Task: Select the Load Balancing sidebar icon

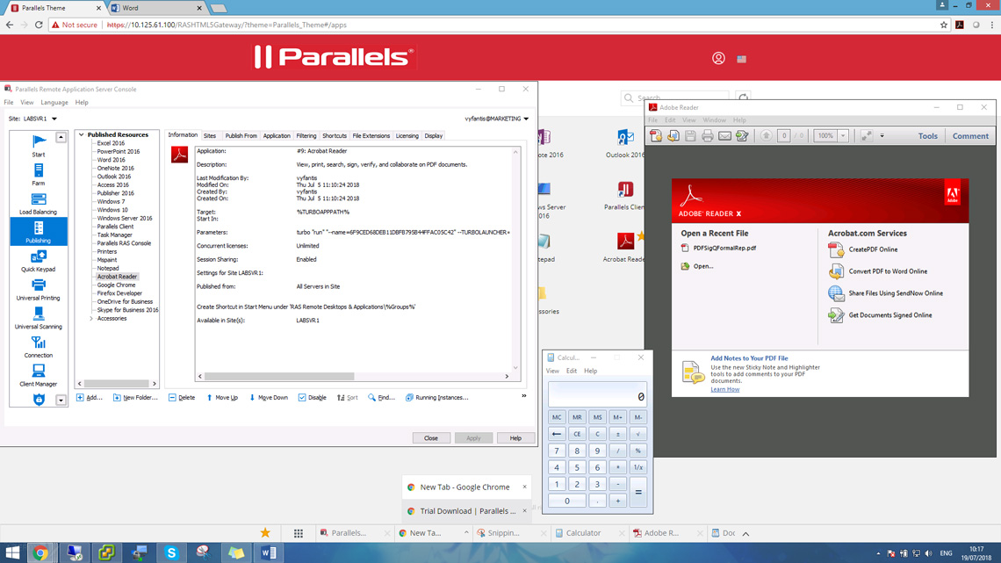Action: pos(39,203)
